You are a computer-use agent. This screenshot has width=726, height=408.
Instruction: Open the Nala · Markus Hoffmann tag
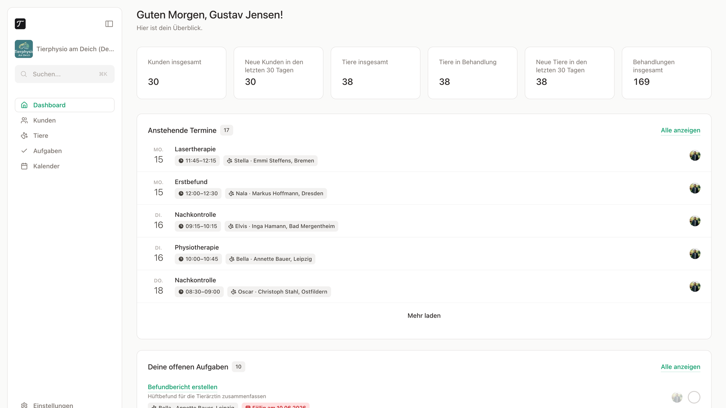(276, 193)
